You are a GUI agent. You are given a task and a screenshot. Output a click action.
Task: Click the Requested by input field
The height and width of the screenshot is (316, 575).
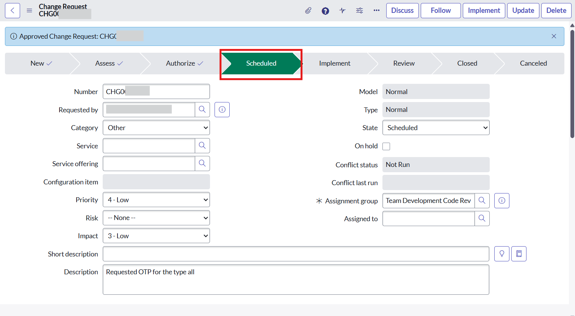149,110
